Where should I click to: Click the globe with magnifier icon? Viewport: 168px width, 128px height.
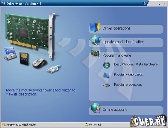pos(95,40)
